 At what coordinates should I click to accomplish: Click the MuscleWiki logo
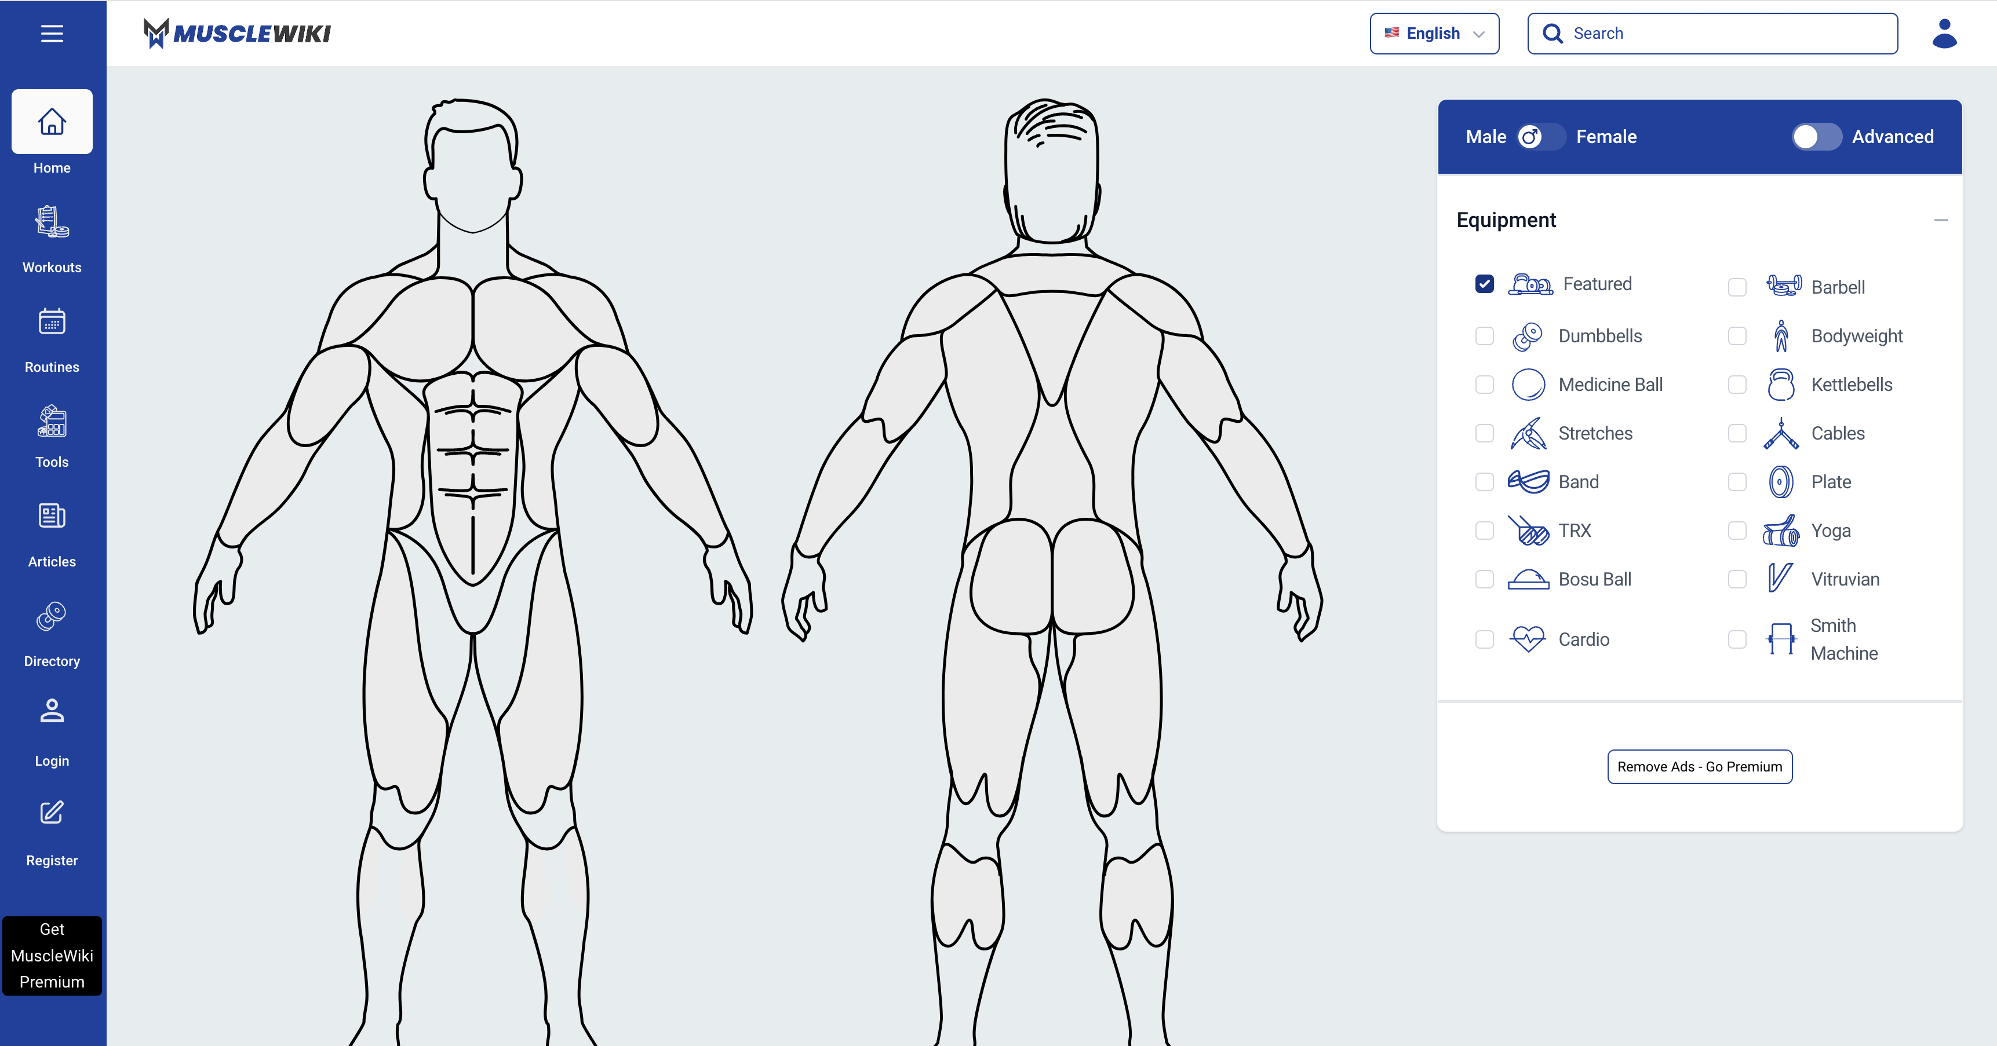pos(237,34)
